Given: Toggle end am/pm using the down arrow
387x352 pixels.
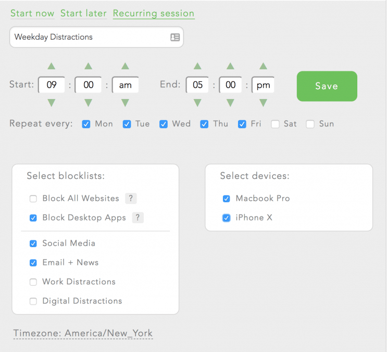Looking at the screenshot, I should click(x=263, y=103).
